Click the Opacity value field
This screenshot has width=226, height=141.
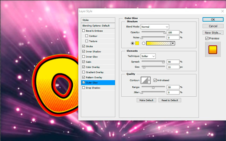click(x=173, y=33)
